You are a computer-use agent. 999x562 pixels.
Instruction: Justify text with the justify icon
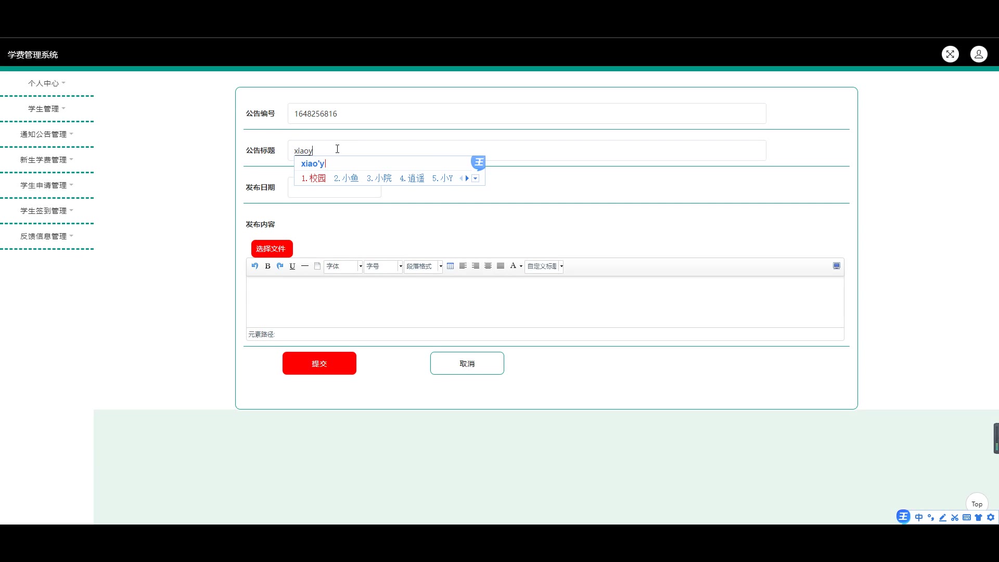tap(501, 266)
